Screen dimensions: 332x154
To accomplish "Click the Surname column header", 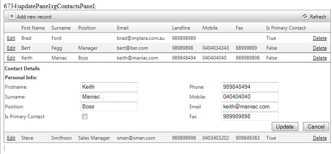I will (61, 28).
